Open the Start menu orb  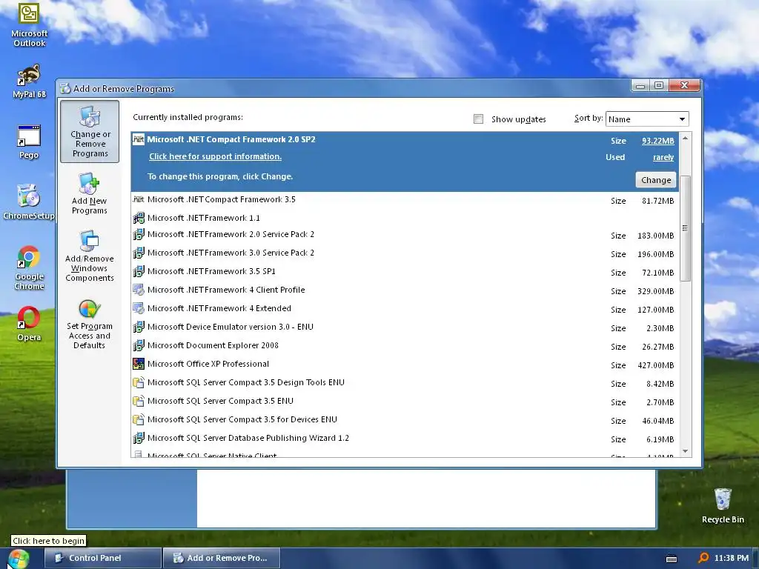(x=19, y=559)
